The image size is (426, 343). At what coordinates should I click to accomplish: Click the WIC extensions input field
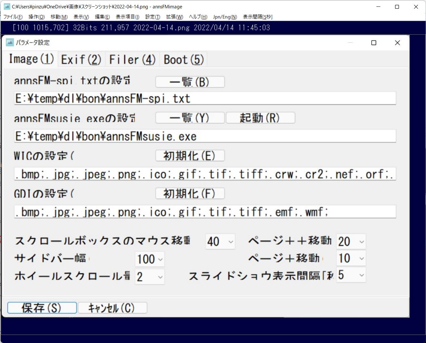pos(205,174)
